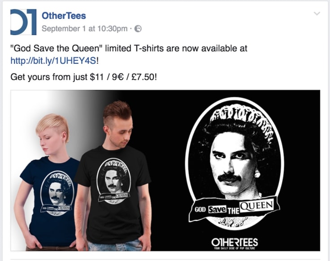Click the blonde woman in navy shirt
This screenshot has height=261, width=330.
pyautogui.click(x=49, y=182)
